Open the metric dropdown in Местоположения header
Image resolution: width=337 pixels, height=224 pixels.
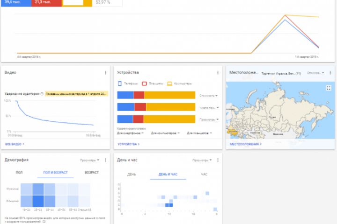315,73
